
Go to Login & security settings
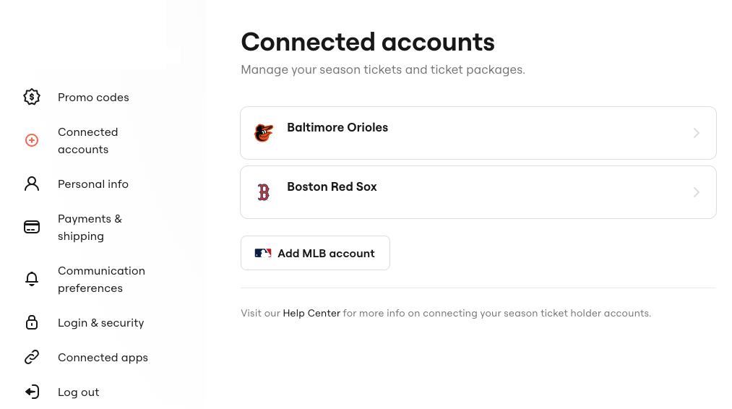(101, 322)
